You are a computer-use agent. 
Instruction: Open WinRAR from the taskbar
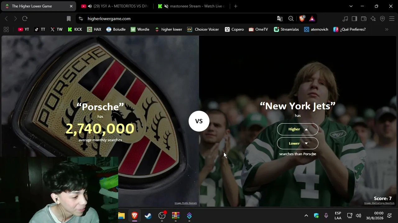[x=176, y=216]
